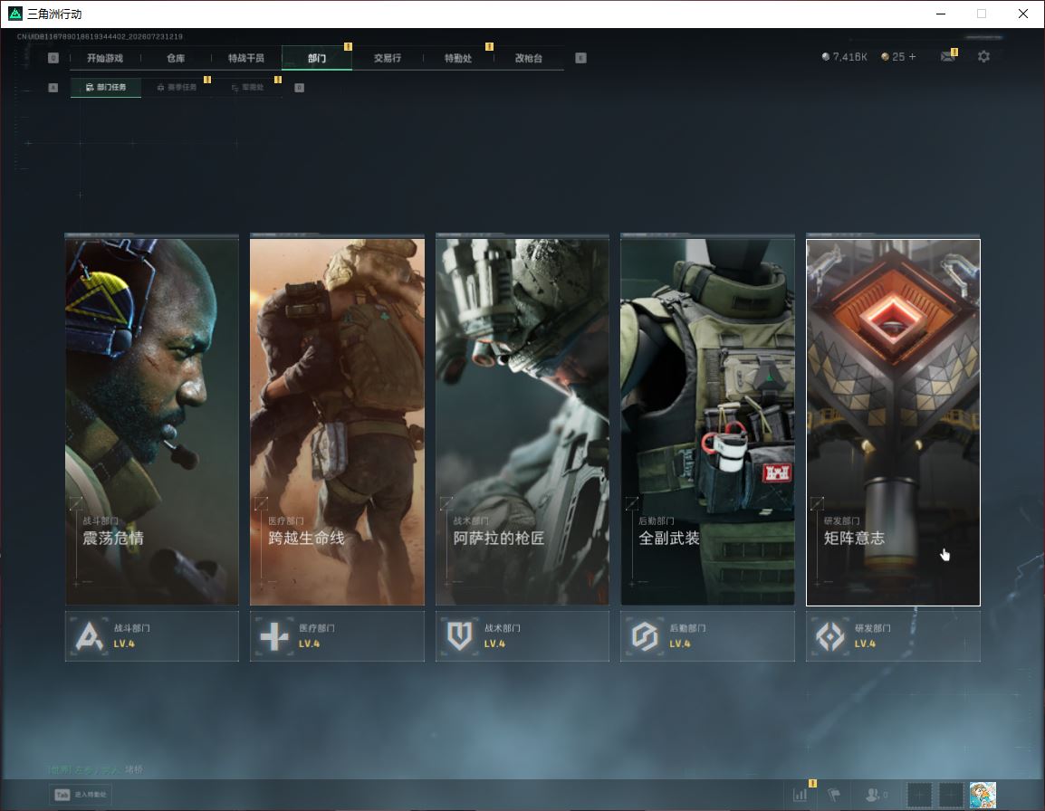Open the player avatar portrait
1045x811 pixels.
point(983,795)
